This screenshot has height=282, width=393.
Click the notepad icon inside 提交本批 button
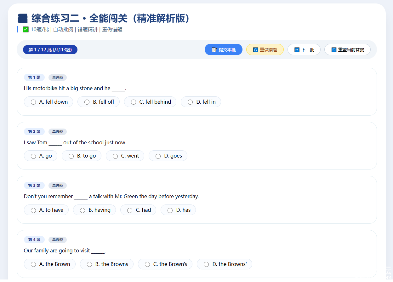214,50
